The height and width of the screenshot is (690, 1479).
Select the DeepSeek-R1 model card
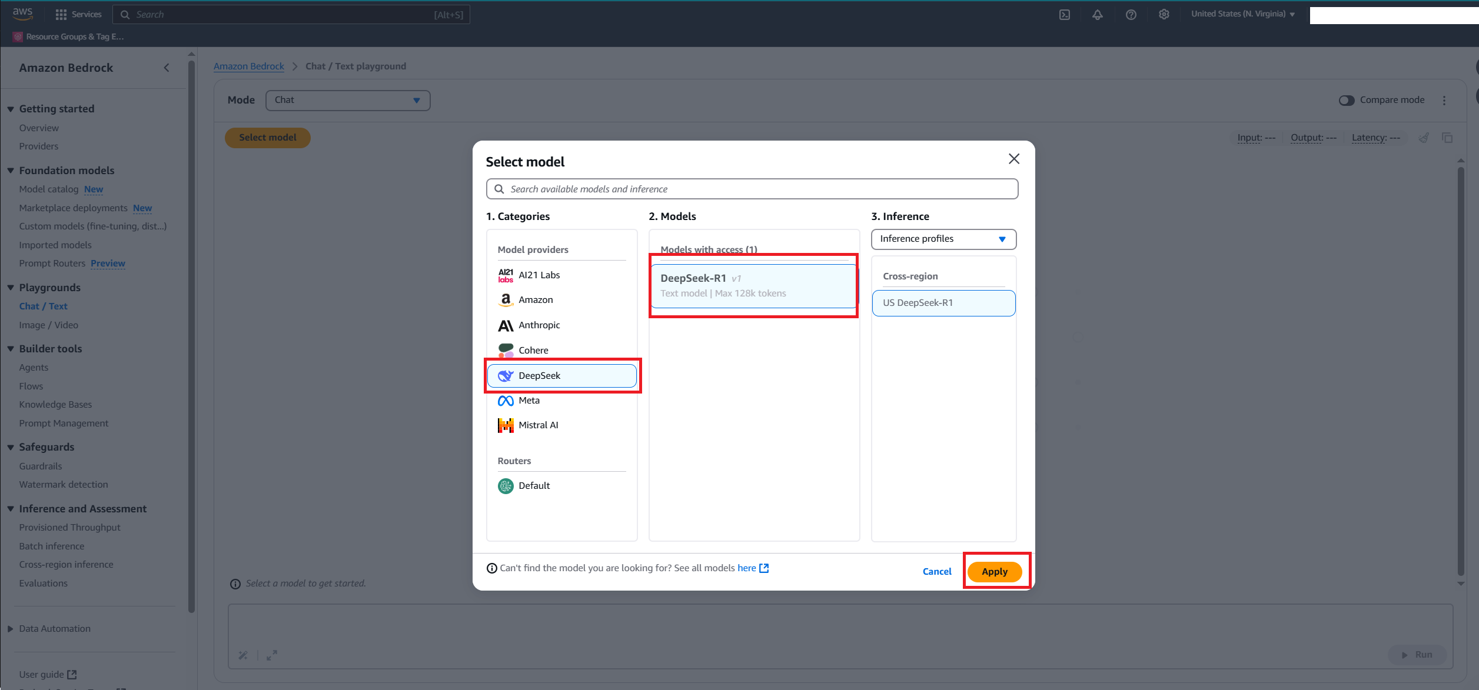[753, 286]
